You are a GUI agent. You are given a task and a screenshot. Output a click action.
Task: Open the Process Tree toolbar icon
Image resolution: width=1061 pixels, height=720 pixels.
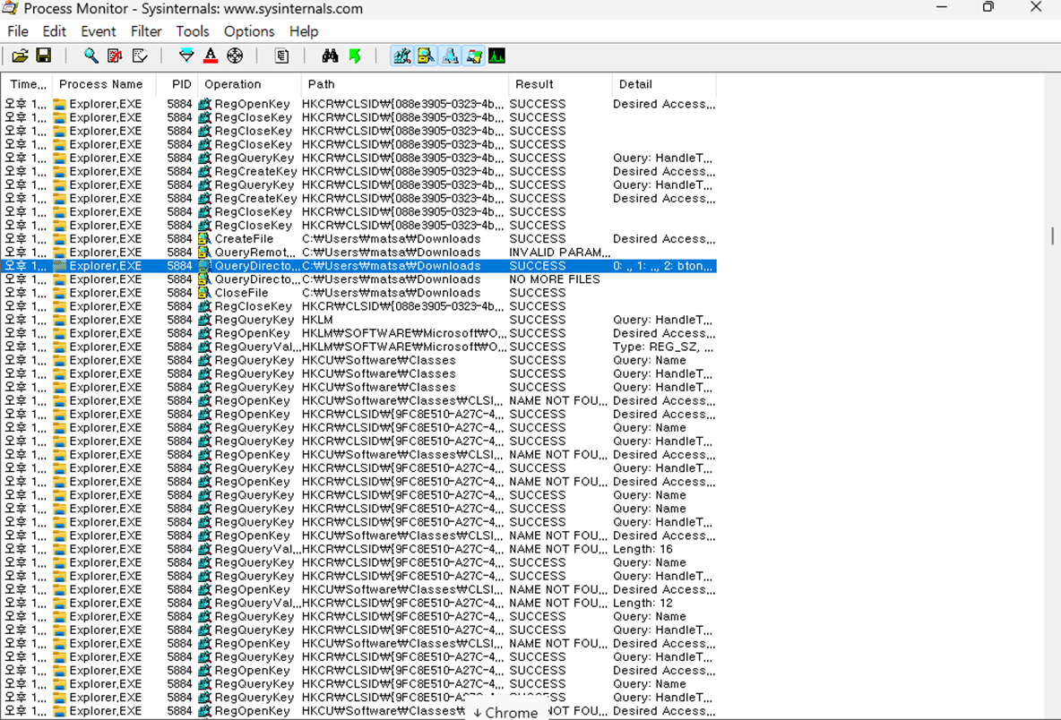[281, 56]
